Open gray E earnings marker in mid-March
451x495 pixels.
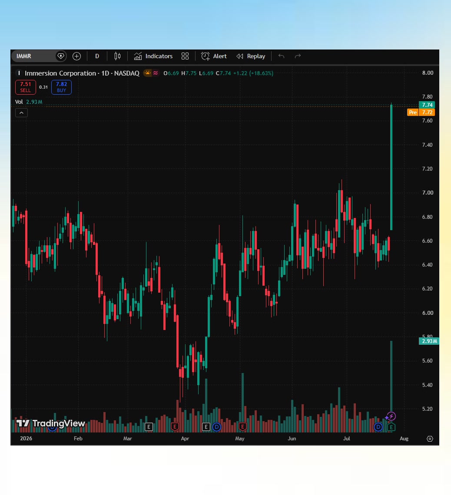coord(149,427)
